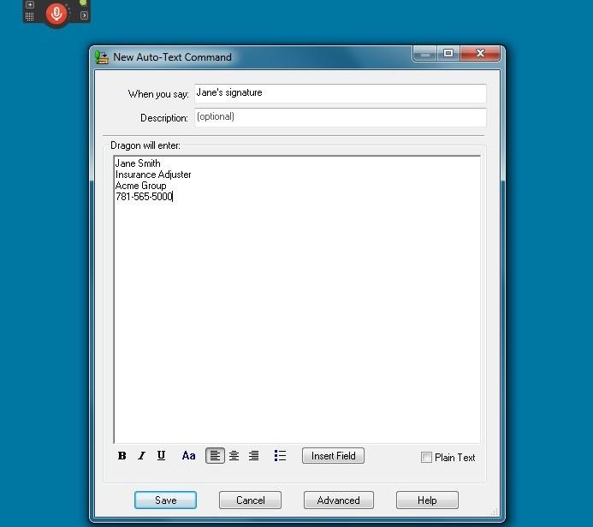The height and width of the screenshot is (527, 593).
Task: Expand the DragonBar with its arrow icon
Action: [x=84, y=15]
